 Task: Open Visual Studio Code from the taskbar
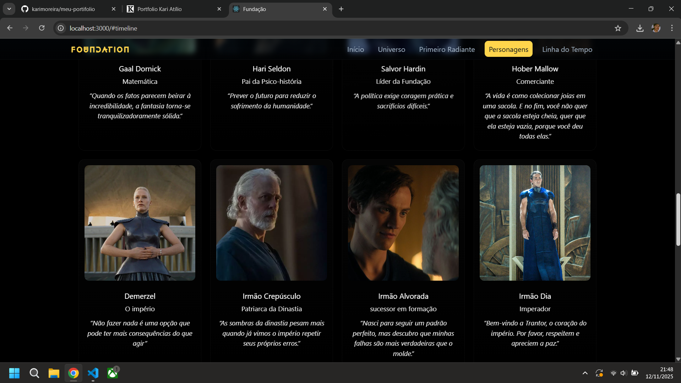(93, 373)
